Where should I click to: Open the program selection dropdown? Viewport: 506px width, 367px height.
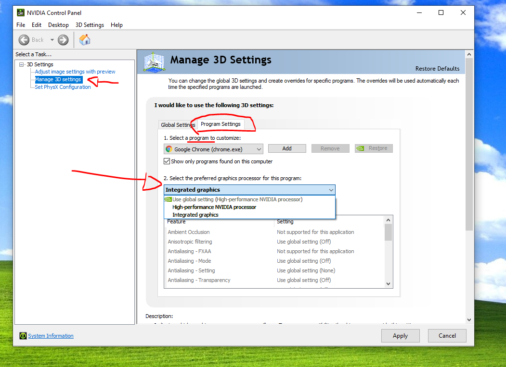coord(259,149)
